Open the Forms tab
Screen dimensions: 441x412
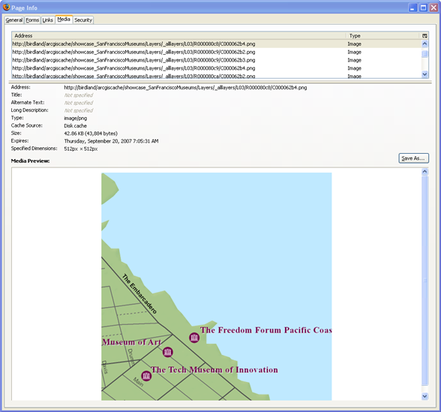(x=32, y=20)
